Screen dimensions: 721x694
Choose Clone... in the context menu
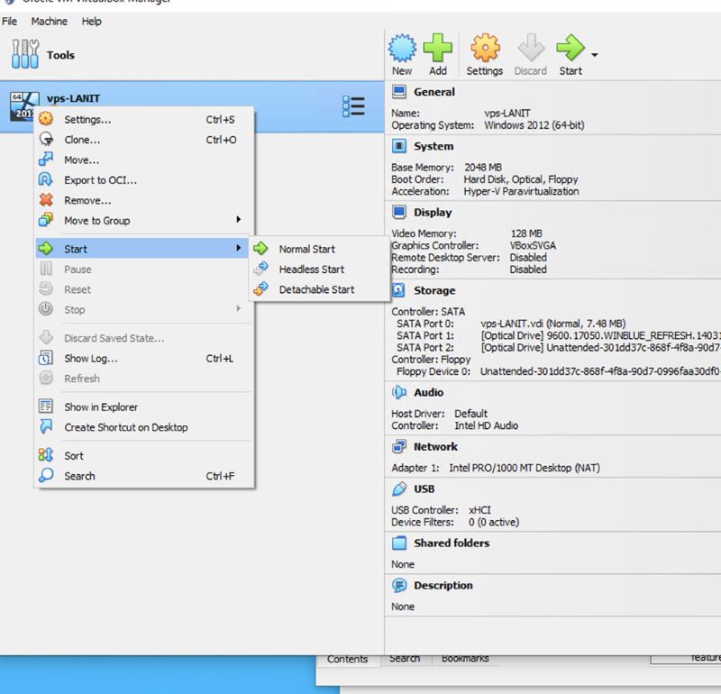144,140
